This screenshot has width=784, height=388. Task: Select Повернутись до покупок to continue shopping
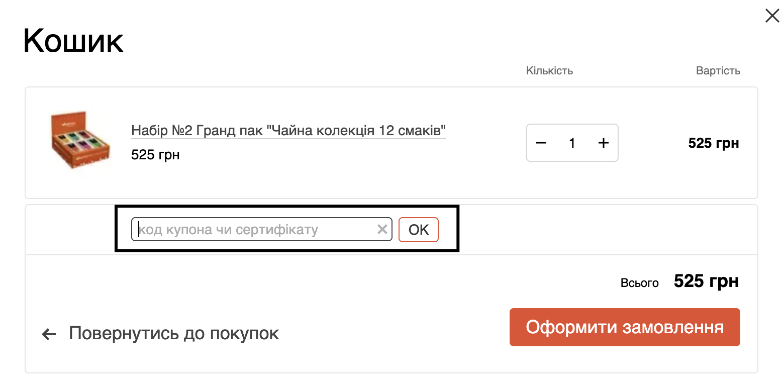click(x=173, y=333)
